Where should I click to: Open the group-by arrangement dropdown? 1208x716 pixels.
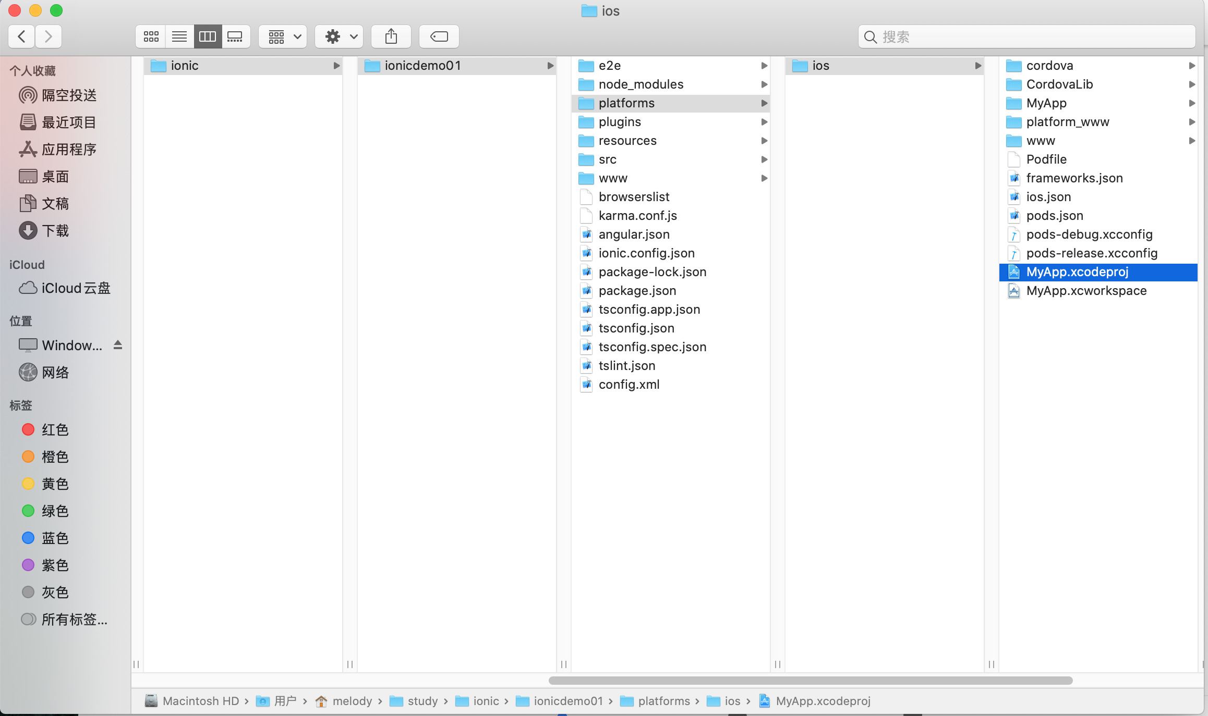283,36
